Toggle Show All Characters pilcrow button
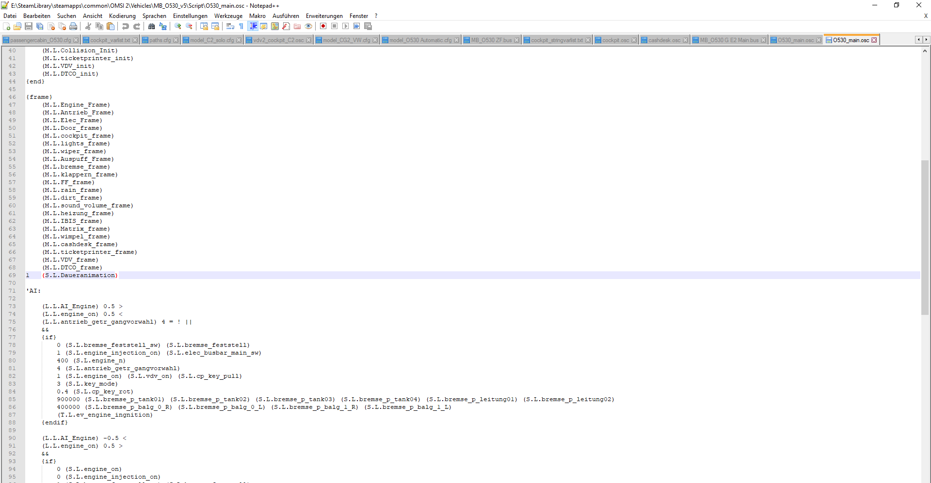Screen dimensions: 931x483 241,26
